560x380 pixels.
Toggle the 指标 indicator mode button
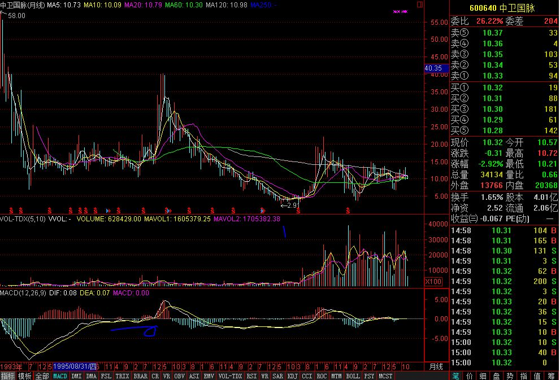[x=8, y=375]
